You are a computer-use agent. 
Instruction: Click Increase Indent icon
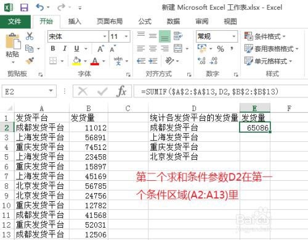pyautogui.click(x=153, y=61)
